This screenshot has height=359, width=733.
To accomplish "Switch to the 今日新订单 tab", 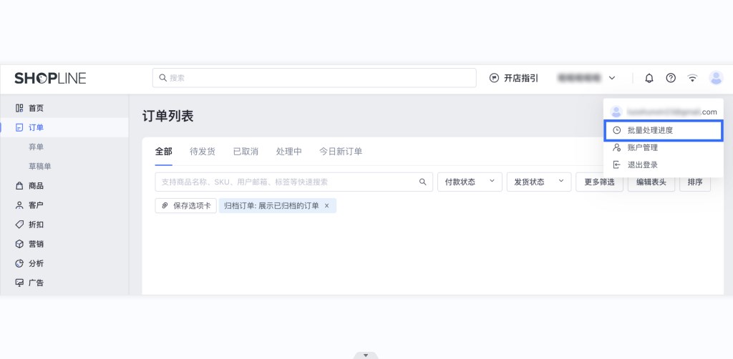I will pos(341,152).
